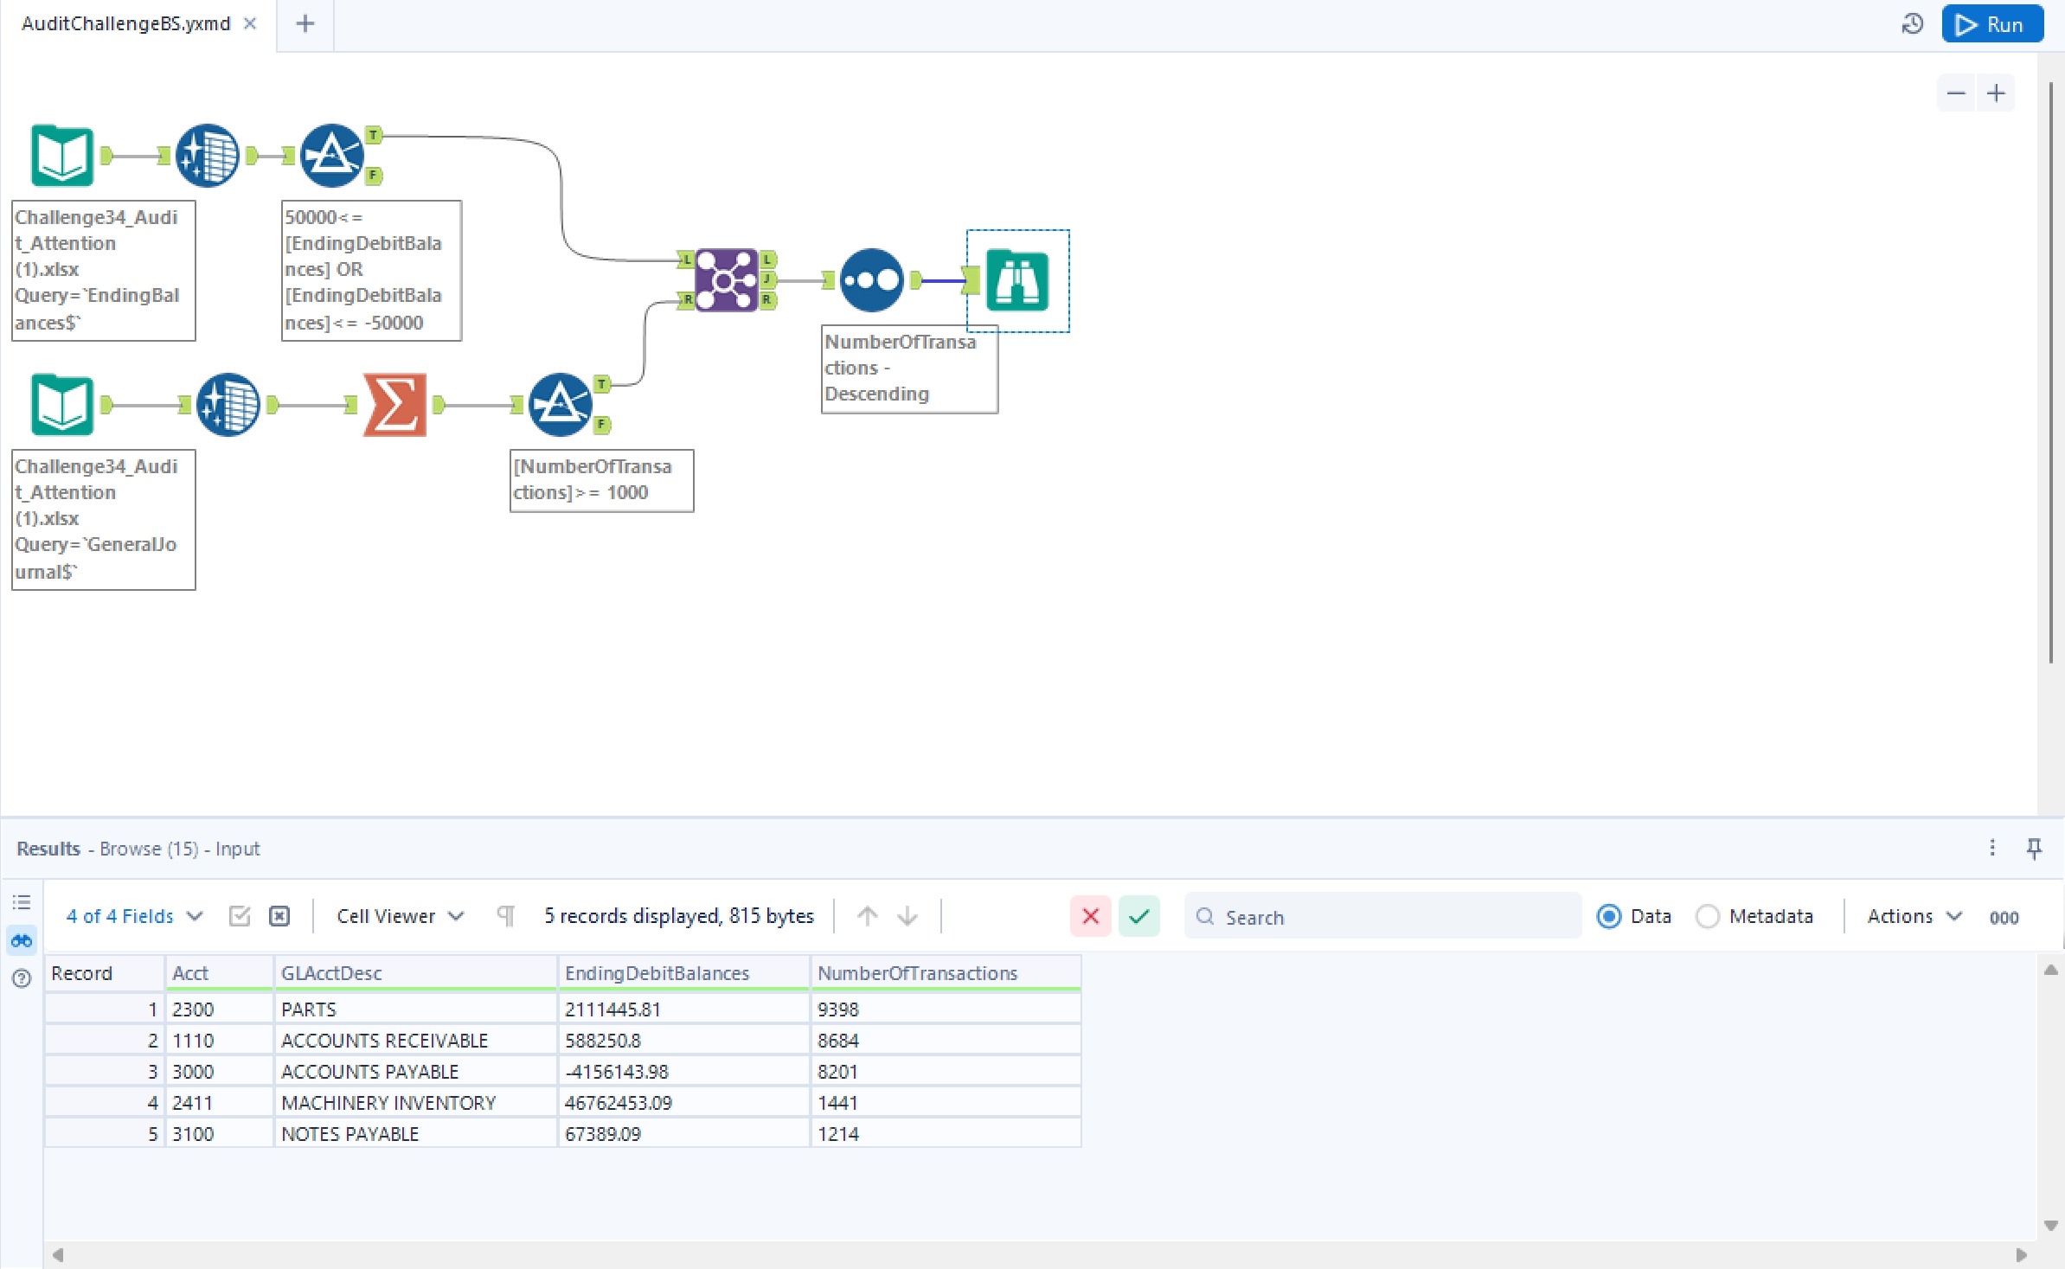Image resolution: width=2065 pixels, height=1269 pixels.
Task: Pin the Results panel
Action: [2034, 849]
